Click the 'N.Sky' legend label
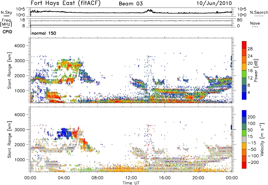Image resolution: width=268 pixels, height=185 pixels. point(6,12)
